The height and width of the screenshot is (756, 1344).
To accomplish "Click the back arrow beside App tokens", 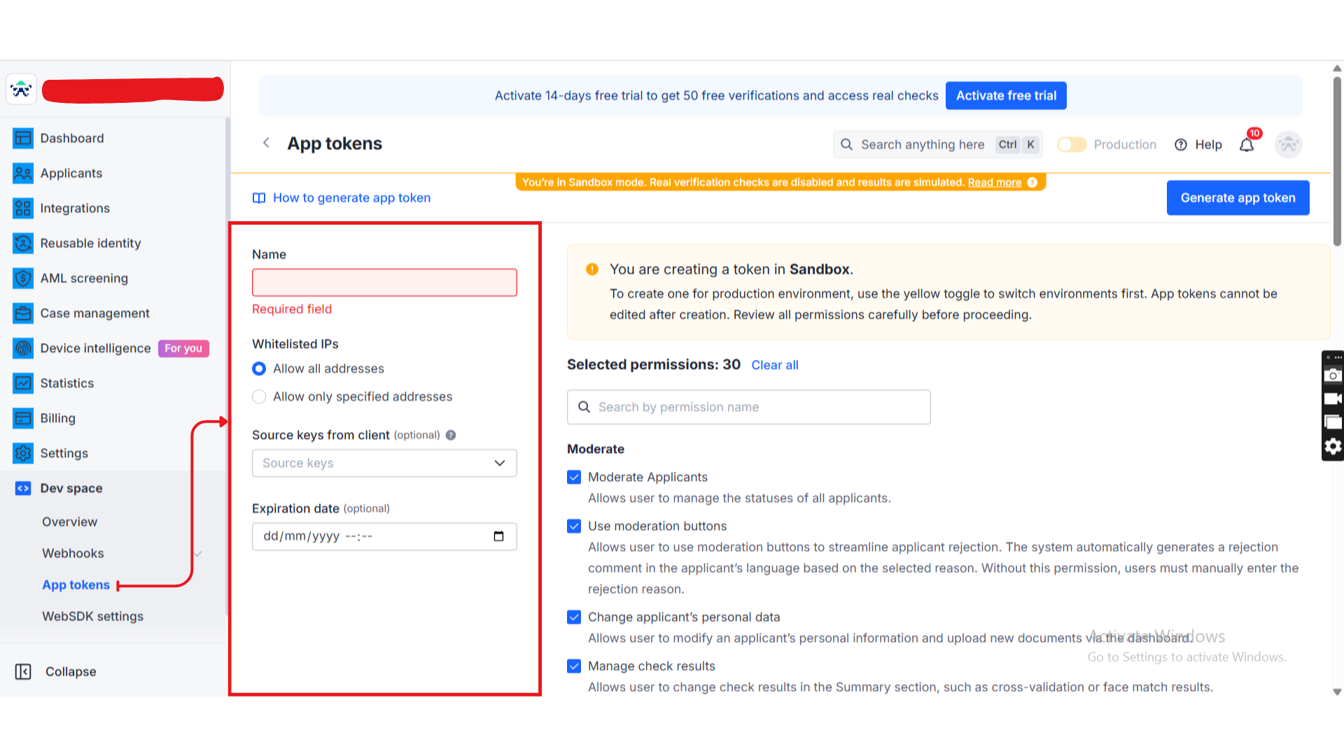I will (x=266, y=143).
